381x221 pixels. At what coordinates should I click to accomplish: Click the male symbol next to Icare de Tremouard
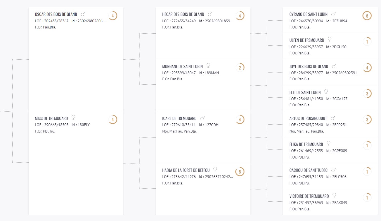click(x=202, y=118)
